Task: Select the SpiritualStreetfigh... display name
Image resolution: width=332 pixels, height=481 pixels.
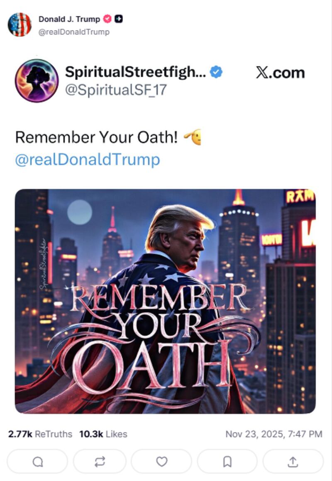Action: (x=136, y=71)
